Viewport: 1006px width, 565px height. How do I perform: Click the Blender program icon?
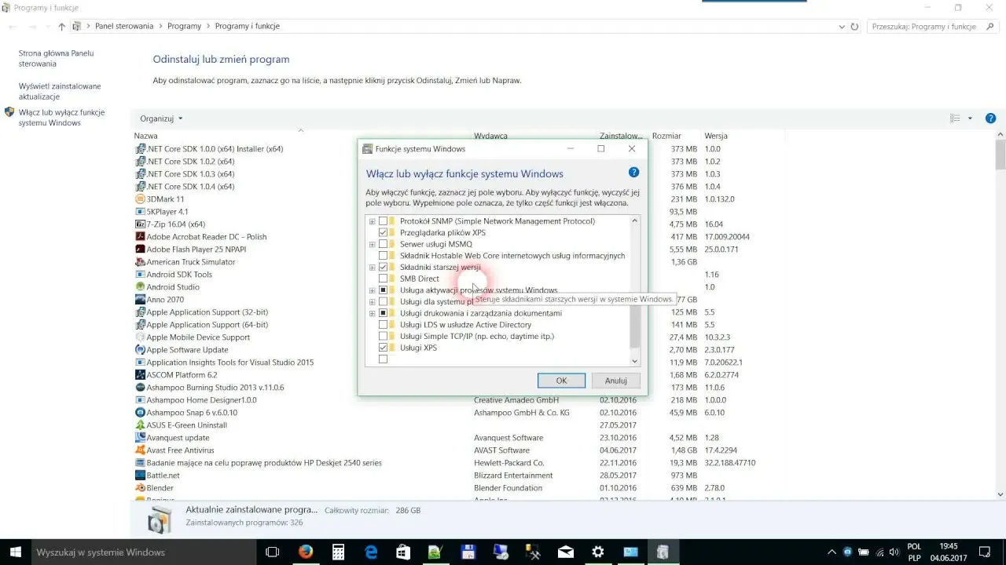pos(140,488)
